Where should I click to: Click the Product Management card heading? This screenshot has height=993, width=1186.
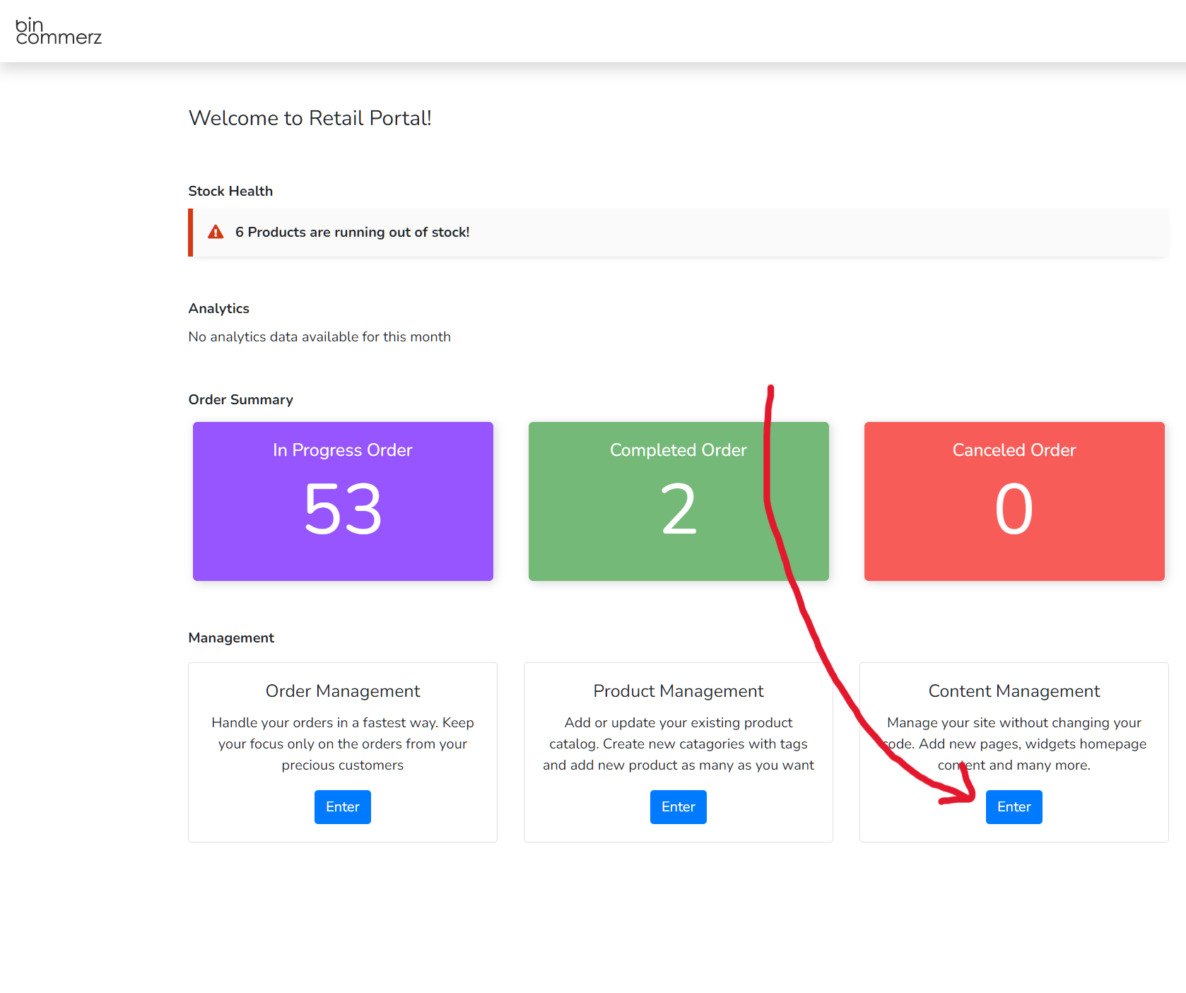[x=679, y=691]
